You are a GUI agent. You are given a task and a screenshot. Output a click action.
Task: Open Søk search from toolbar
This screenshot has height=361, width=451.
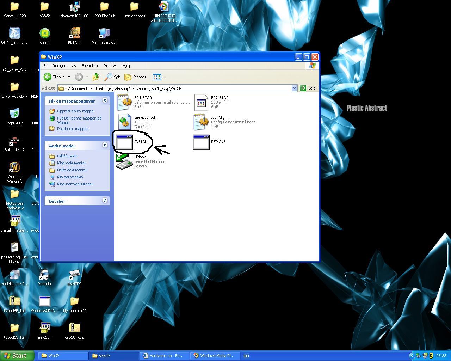click(113, 77)
